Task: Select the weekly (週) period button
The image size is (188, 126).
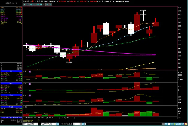Action: pos(47,4)
